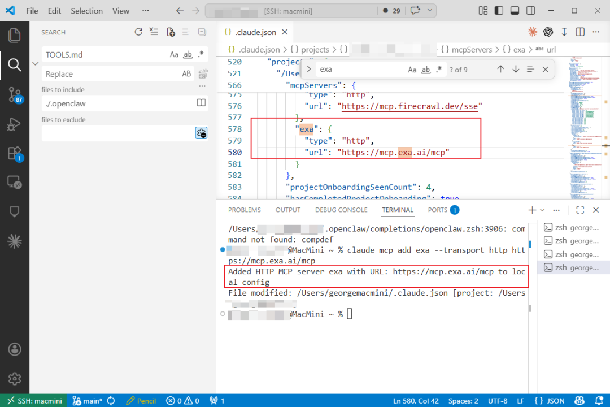Switch to the PORTS tab

(443, 210)
